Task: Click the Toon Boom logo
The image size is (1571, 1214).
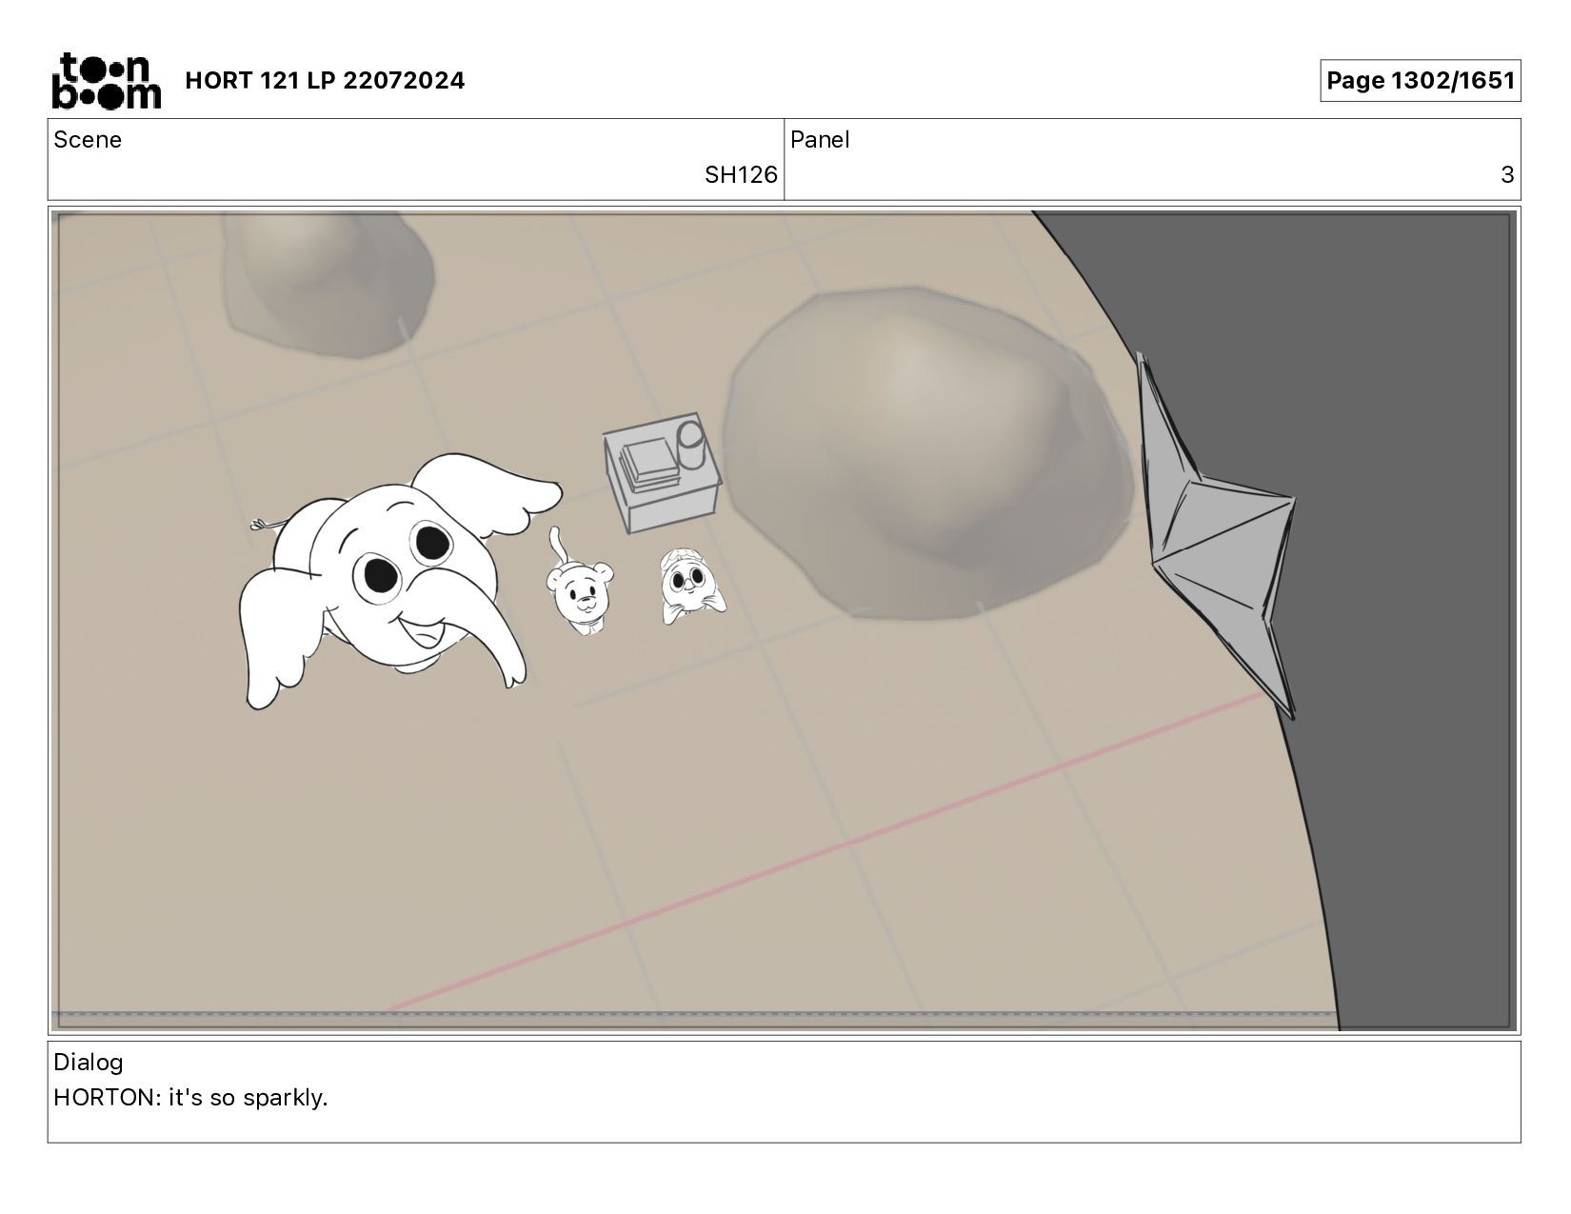Action: click(x=106, y=81)
